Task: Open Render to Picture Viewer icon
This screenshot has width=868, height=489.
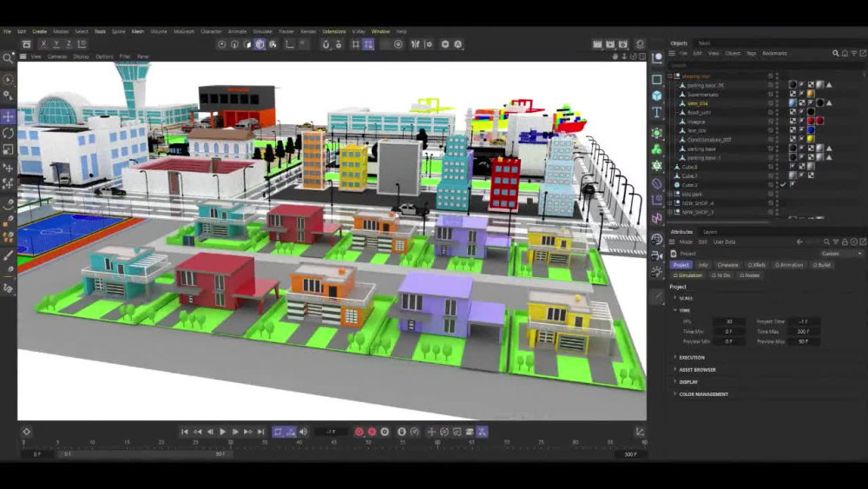Action: (x=610, y=43)
